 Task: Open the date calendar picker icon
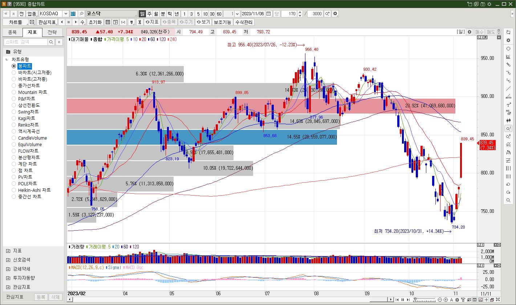pos(268,14)
